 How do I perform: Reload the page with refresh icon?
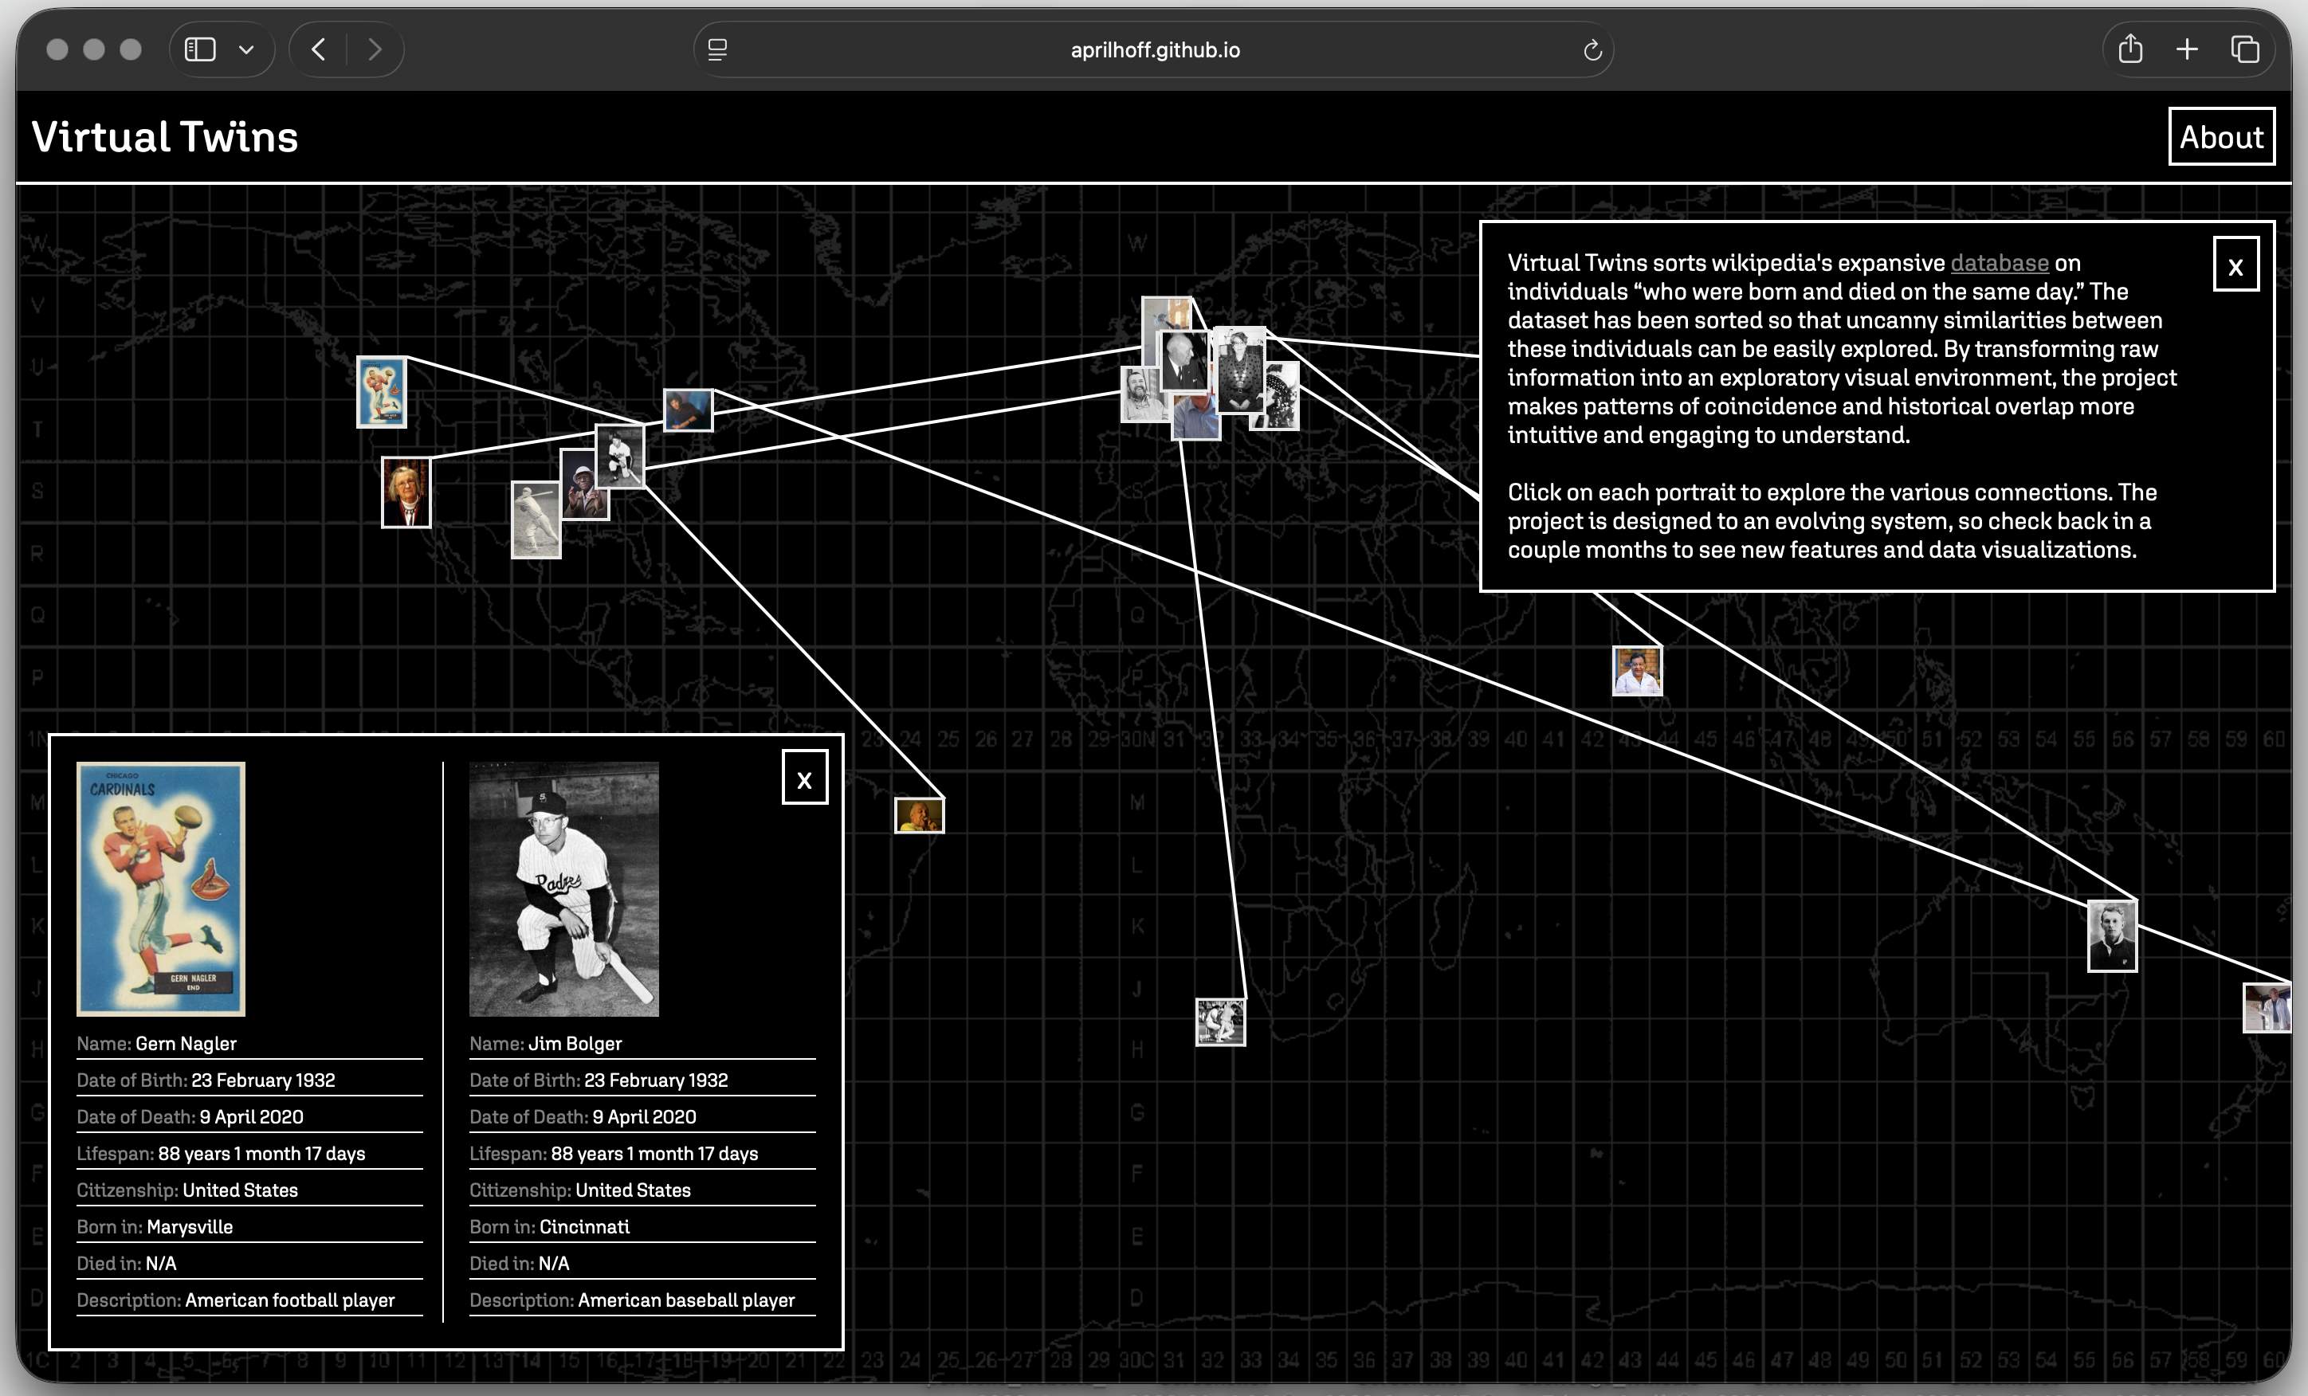pos(1592,50)
